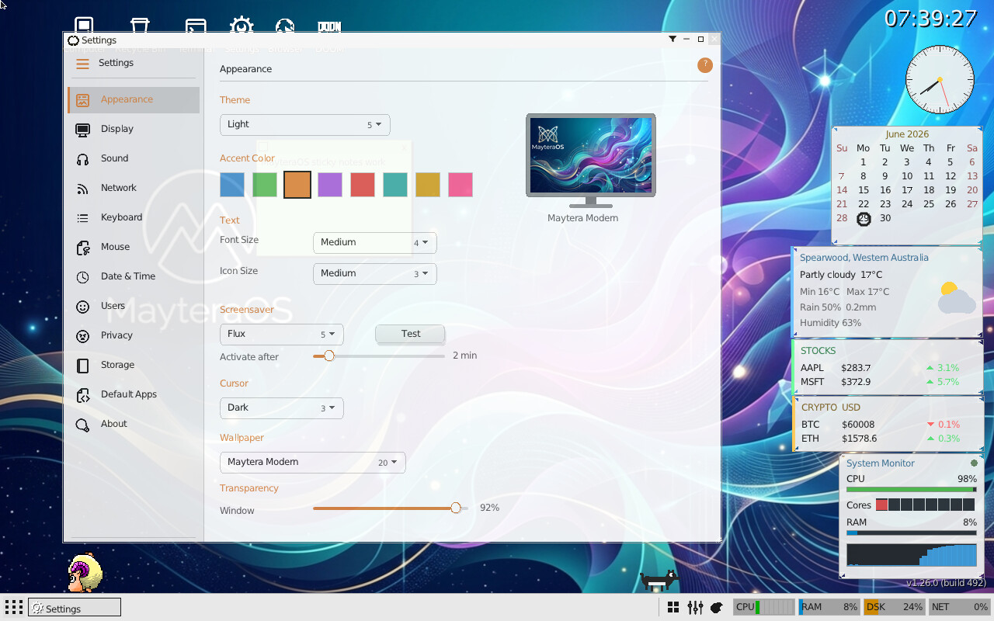Click the mushroom character on the desktop
Viewport: 994px width, 621px height.
(x=85, y=573)
